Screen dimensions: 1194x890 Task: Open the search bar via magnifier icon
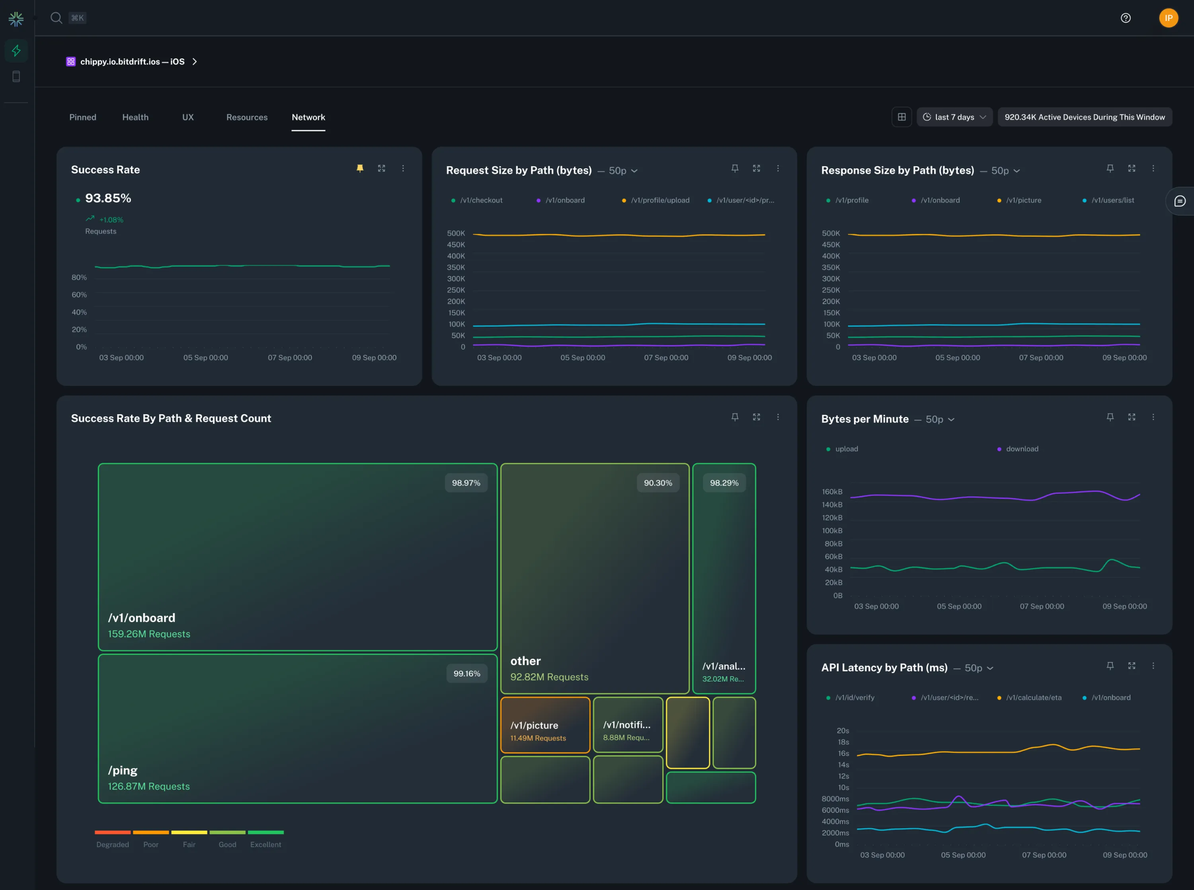pyautogui.click(x=56, y=18)
